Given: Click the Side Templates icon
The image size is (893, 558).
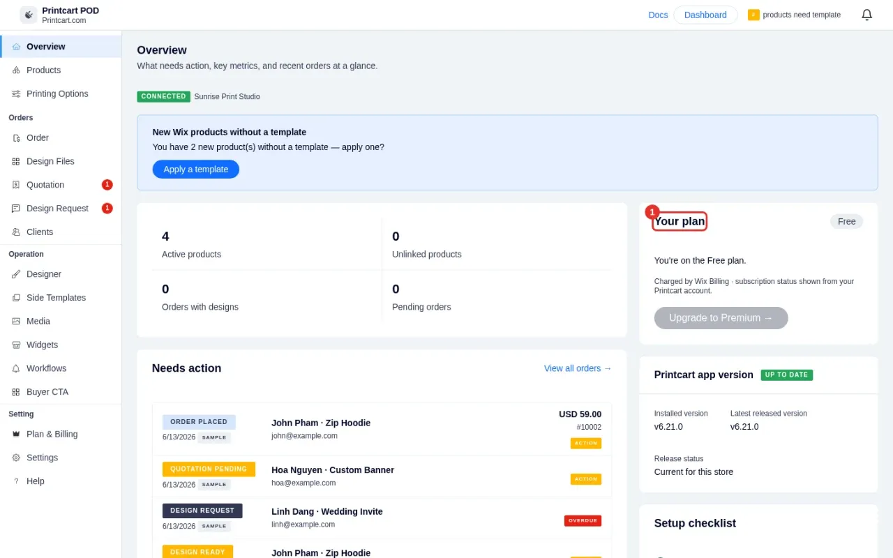Looking at the screenshot, I should coord(16,298).
